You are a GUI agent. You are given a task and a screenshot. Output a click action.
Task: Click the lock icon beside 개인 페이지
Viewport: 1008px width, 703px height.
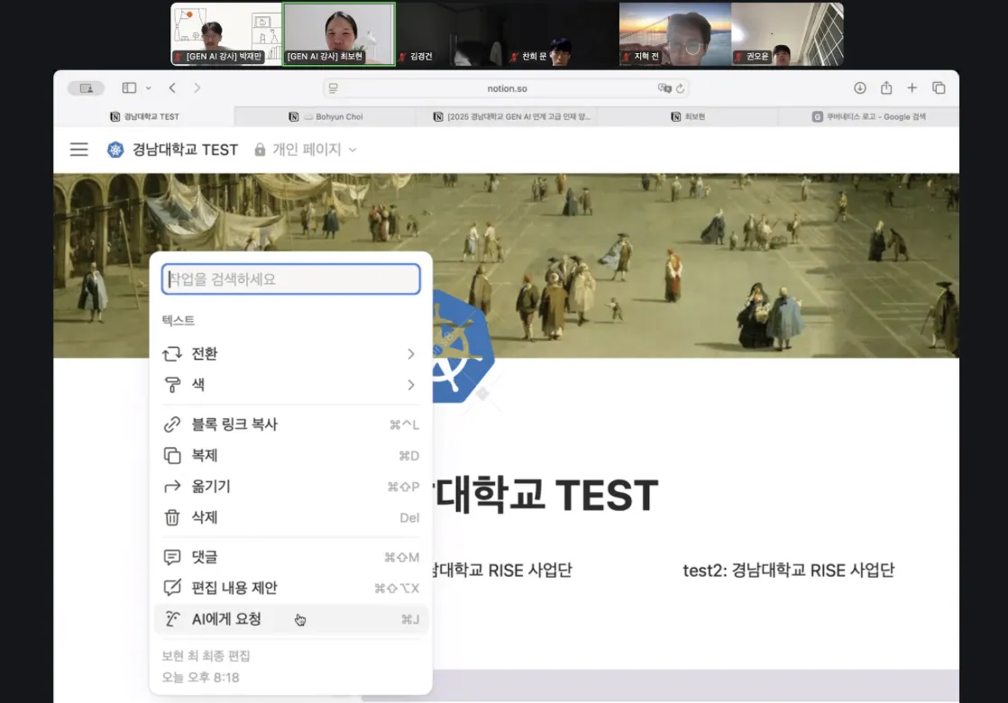coord(260,150)
